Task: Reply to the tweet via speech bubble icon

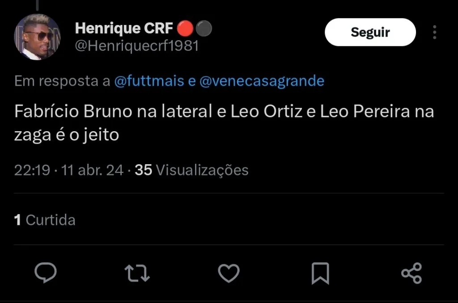Action: (46, 273)
